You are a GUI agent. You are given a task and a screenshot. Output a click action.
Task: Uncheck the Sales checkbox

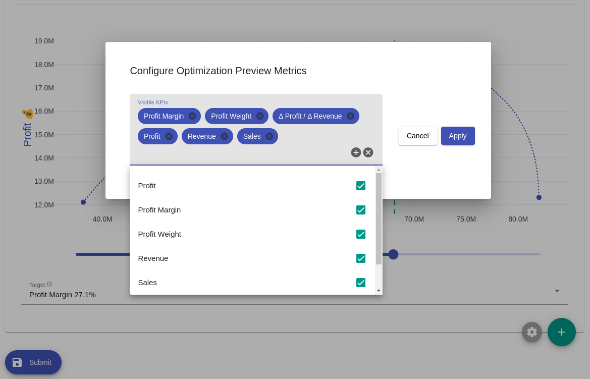pos(360,283)
